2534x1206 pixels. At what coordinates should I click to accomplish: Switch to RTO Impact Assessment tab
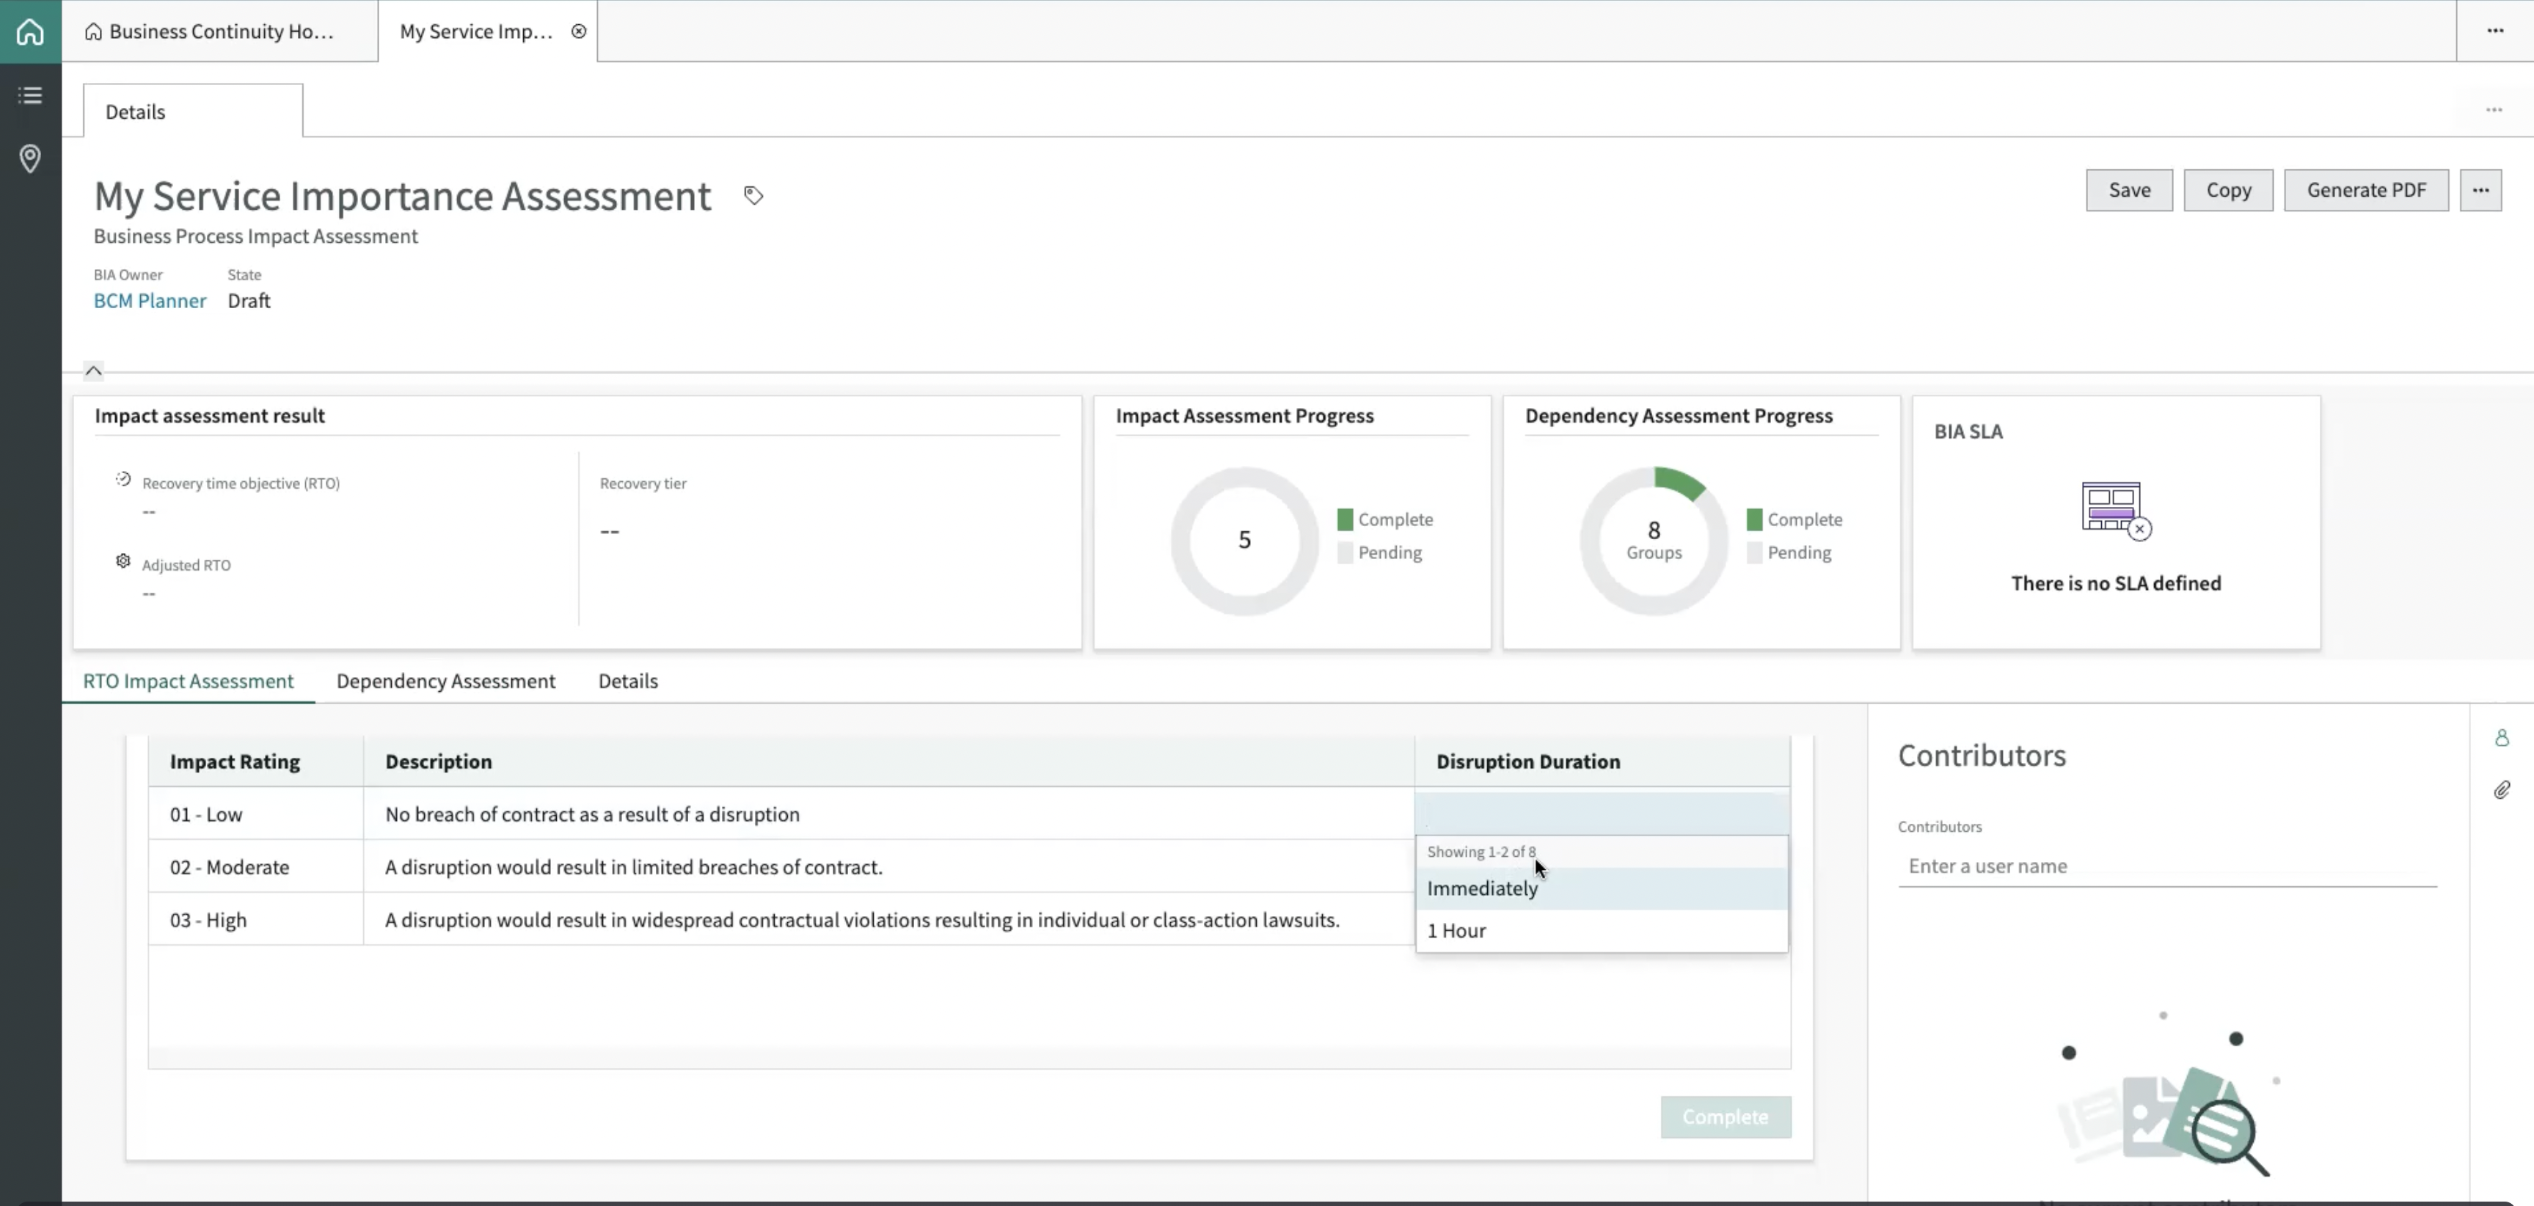[188, 681]
